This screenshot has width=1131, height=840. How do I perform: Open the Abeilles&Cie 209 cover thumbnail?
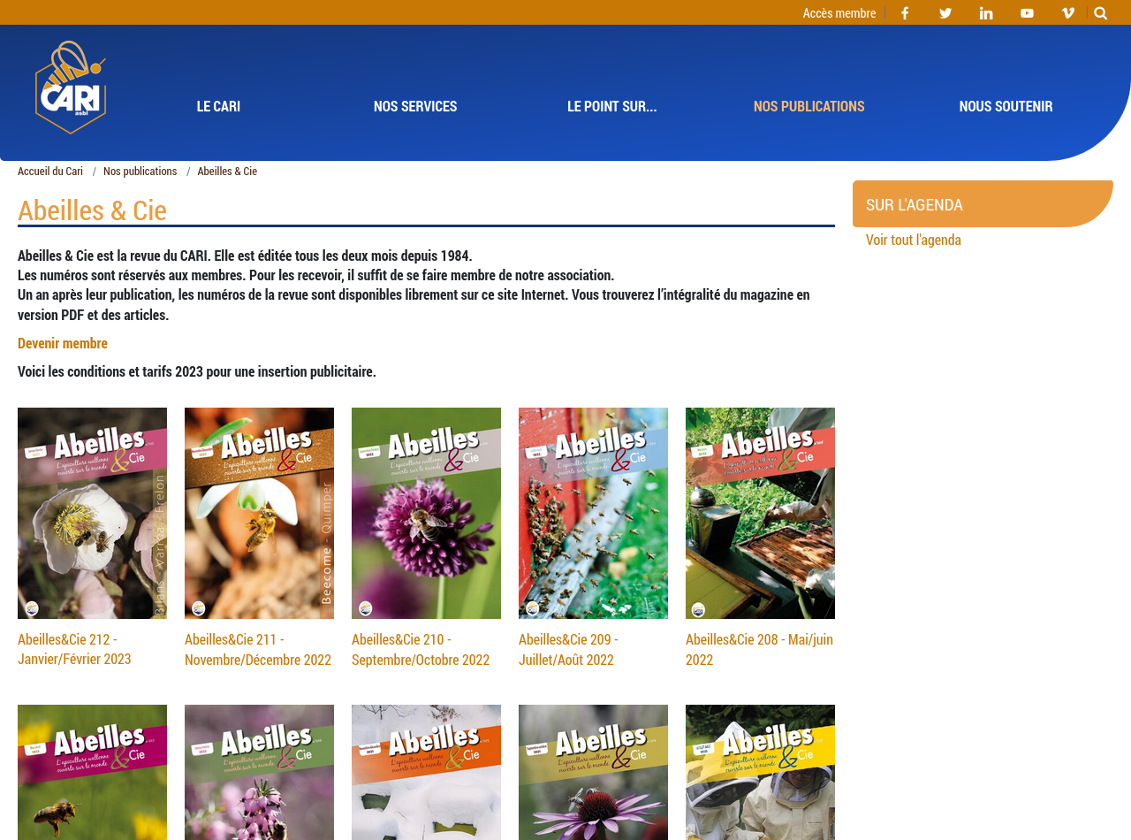(593, 513)
